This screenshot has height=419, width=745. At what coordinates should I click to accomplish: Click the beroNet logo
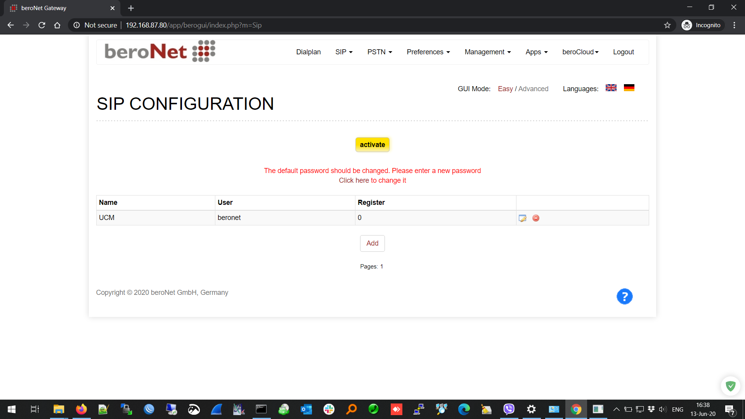pyautogui.click(x=160, y=51)
